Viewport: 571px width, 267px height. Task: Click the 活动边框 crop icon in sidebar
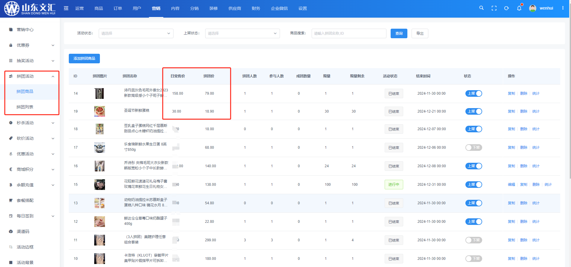[x=11, y=247]
